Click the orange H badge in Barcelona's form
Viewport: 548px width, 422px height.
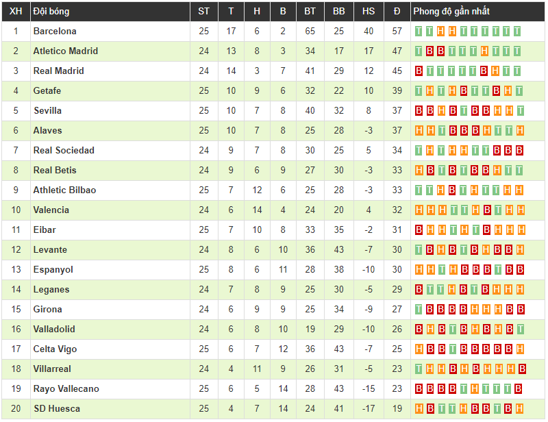[441, 31]
